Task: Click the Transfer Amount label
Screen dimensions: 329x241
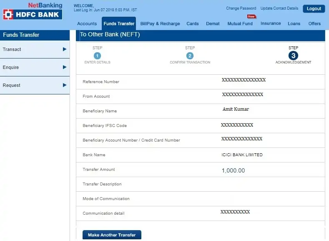Action: pos(98,169)
